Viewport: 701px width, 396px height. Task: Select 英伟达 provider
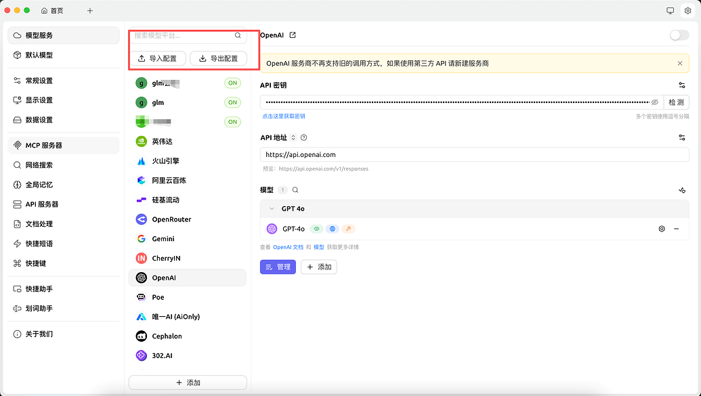pos(188,141)
